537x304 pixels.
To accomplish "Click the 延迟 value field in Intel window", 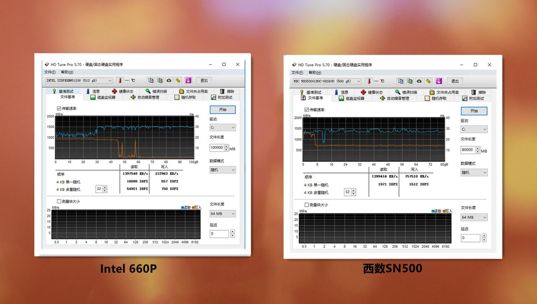I will 219,234.
